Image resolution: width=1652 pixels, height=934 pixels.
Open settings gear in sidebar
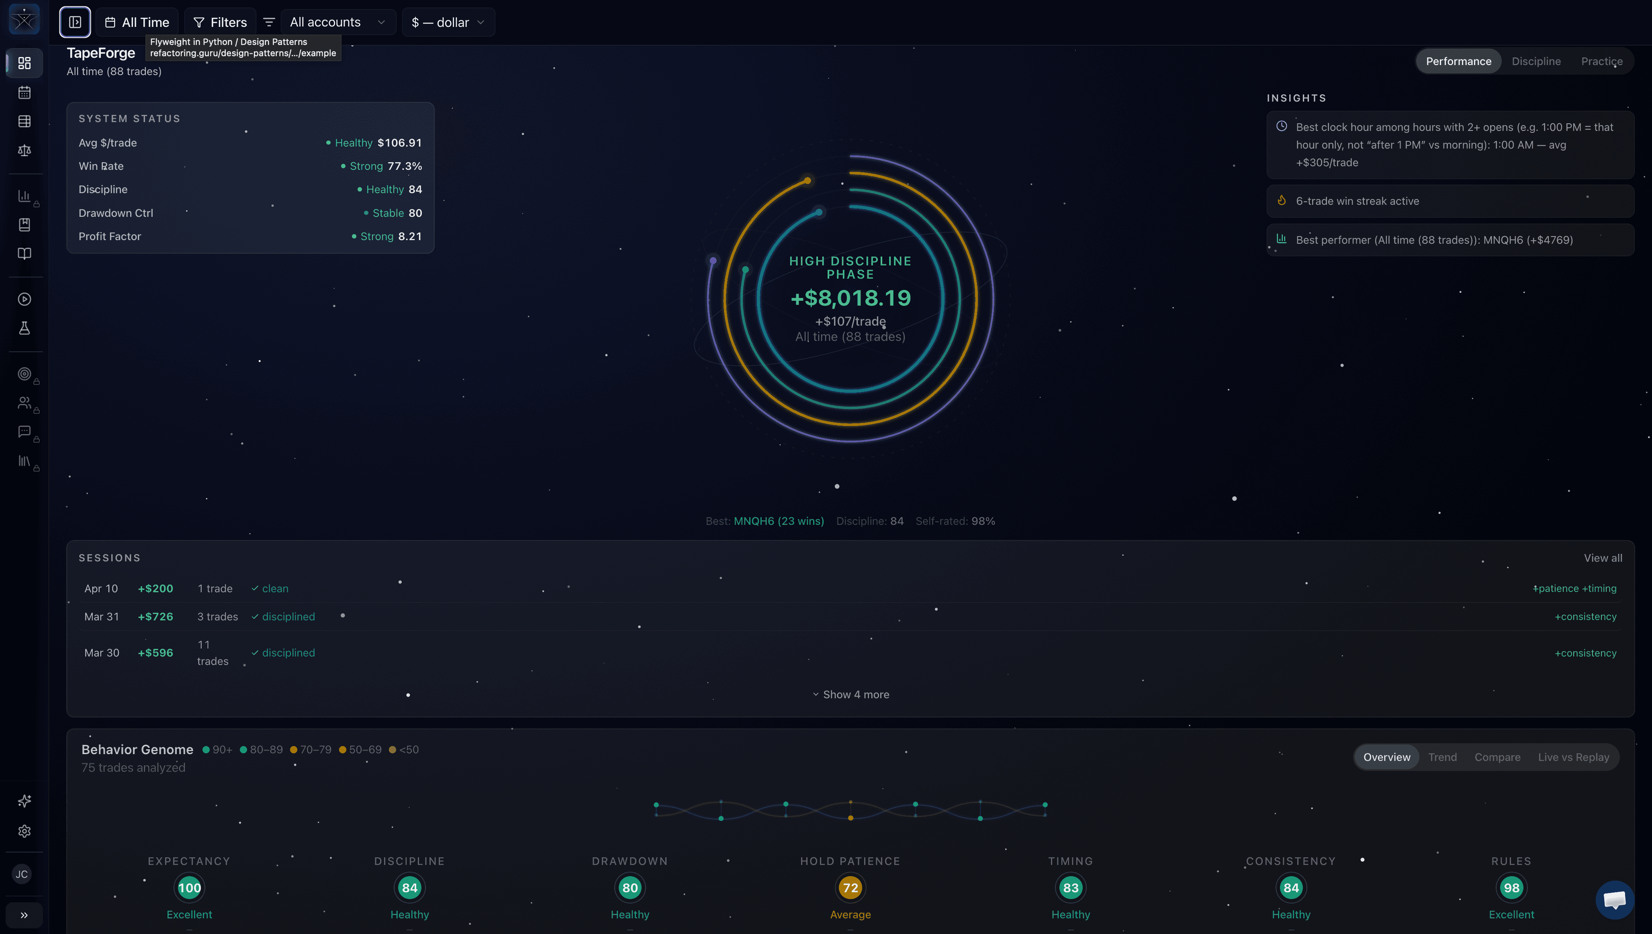click(25, 831)
